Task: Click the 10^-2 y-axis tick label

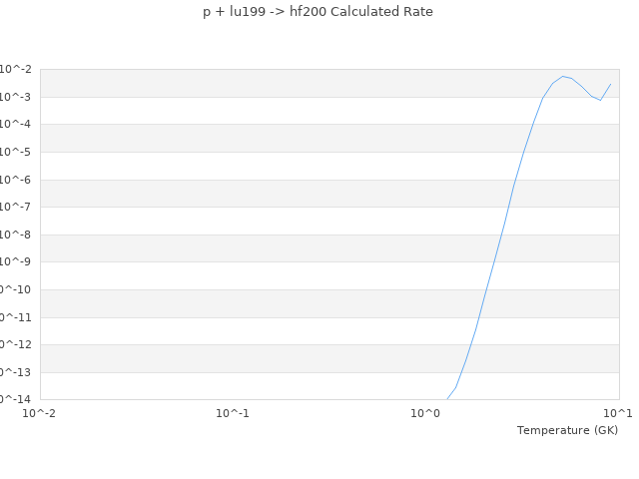Action: point(16,69)
